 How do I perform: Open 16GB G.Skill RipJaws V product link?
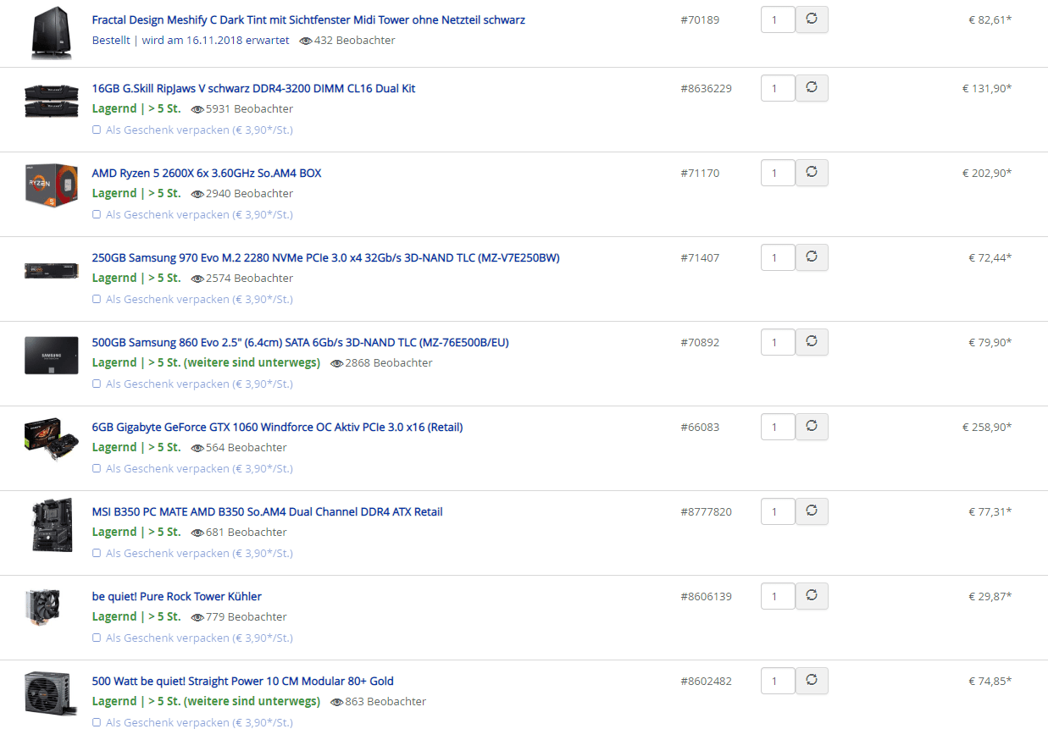point(253,88)
